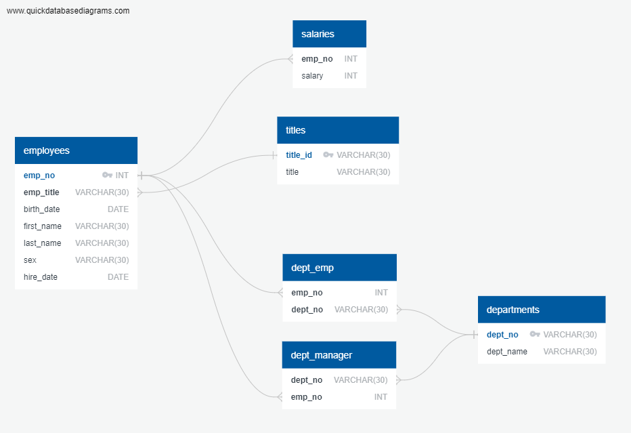Click the key icon next to emp_no in employees
This screenshot has width=631, height=433.
(108, 175)
